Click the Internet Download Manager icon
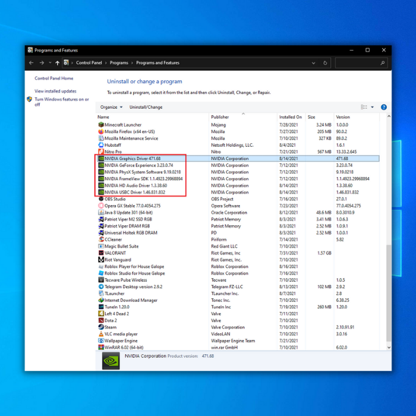This screenshot has width=416, height=416. pos(101,300)
